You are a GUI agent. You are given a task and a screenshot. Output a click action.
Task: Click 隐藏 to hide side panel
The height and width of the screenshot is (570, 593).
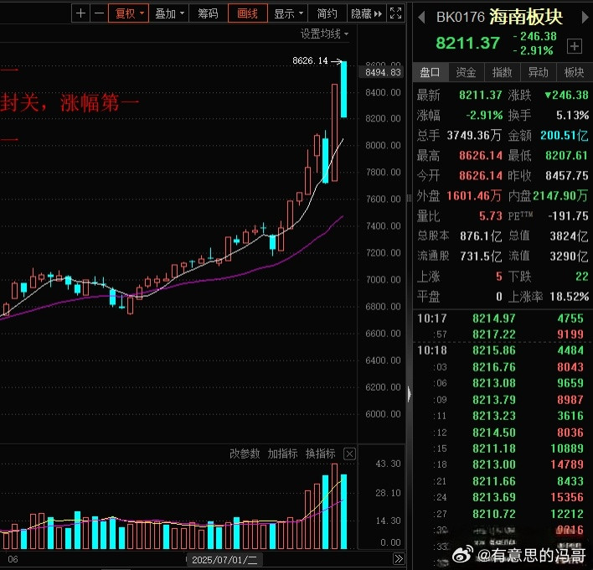coord(367,13)
